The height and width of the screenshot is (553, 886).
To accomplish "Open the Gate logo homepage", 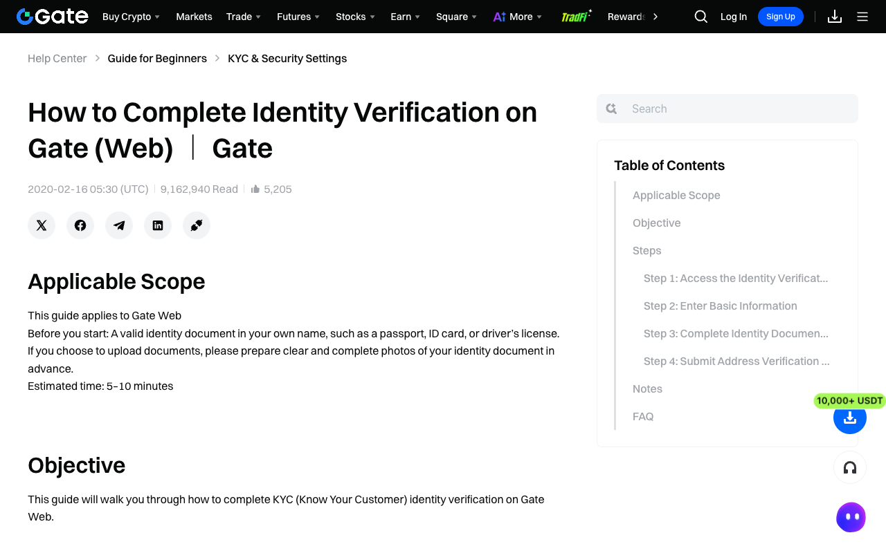I will (53, 17).
